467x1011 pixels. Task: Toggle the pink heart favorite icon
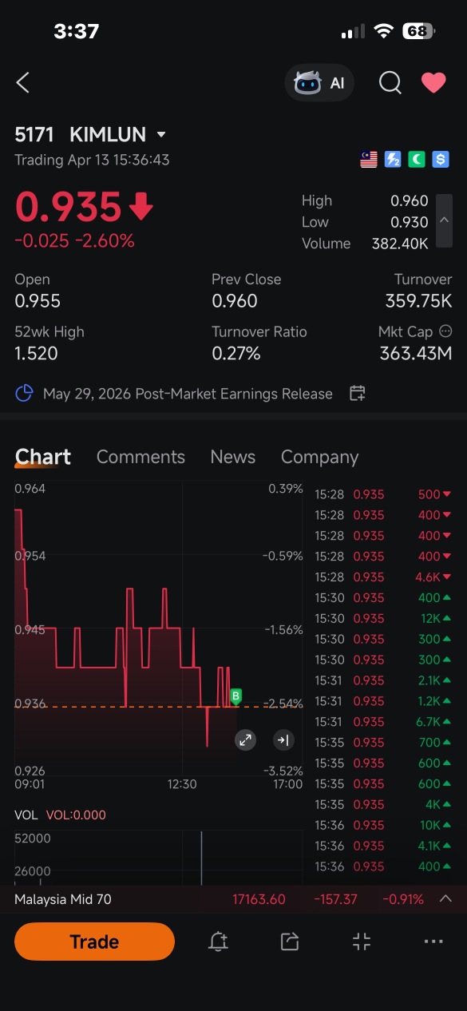point(433,82)
